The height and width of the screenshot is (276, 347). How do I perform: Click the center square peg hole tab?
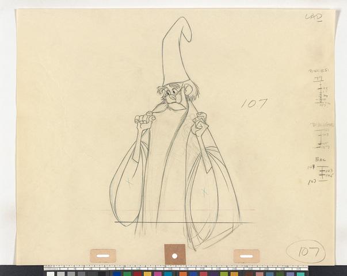click(x=175, y=254)
